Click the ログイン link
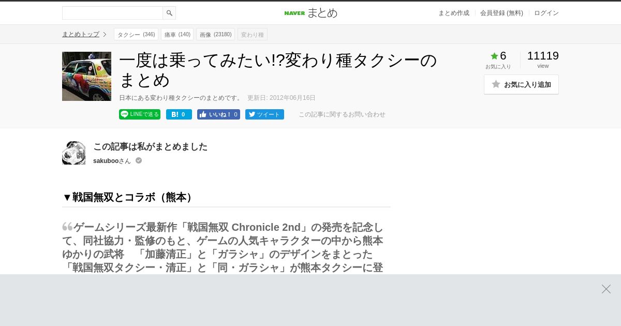This screenshot has width=621, height=326. point(546,13)
